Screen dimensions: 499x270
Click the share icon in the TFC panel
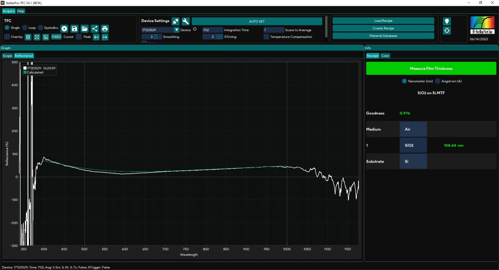tap(94, 28)
